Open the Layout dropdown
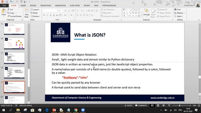 (35, 9)
